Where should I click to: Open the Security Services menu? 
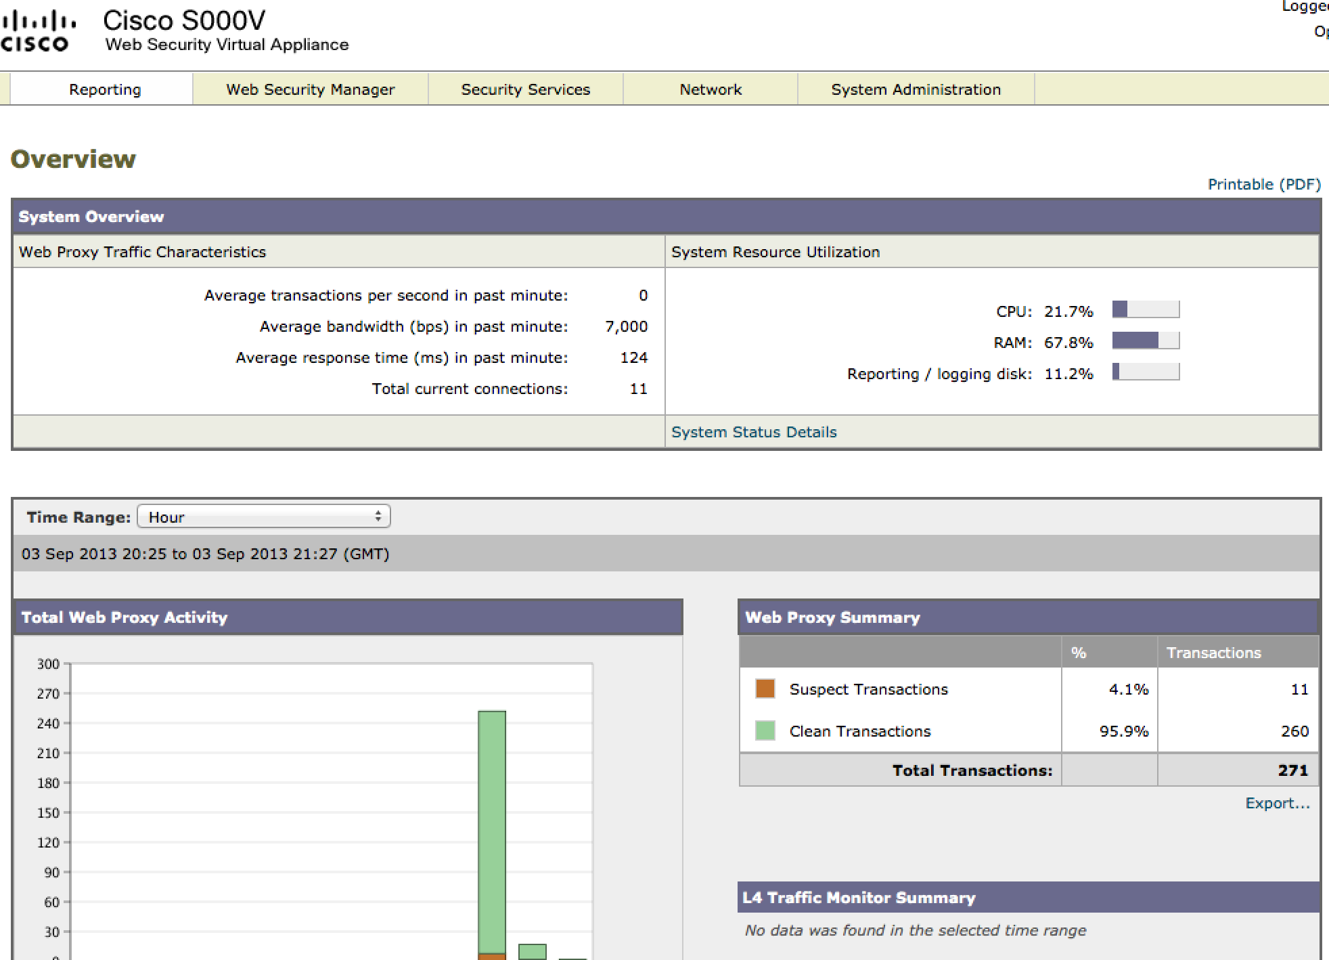[525, 89]
